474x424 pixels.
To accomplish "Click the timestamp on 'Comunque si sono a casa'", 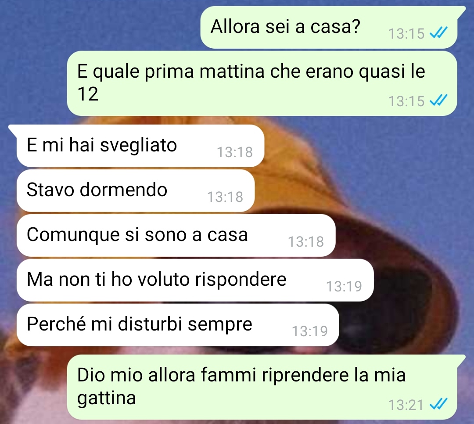I will (306, 242).
